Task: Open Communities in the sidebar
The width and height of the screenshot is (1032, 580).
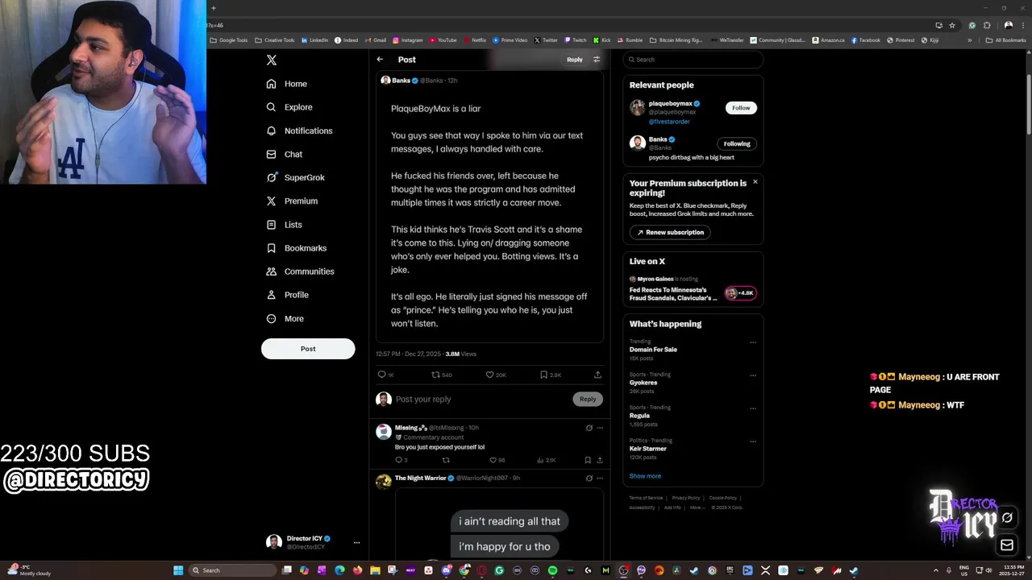Action: tap(299, 271)
